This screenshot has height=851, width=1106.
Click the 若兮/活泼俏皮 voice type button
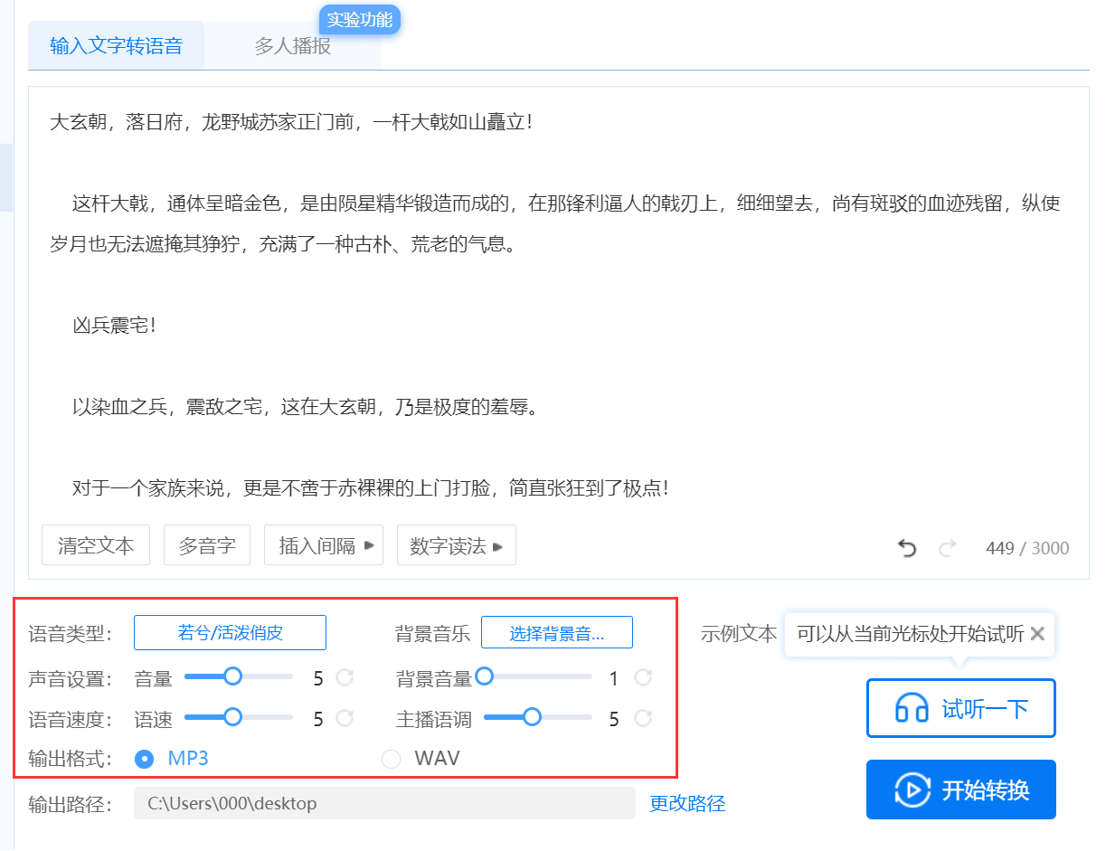(x=230, y=632)
